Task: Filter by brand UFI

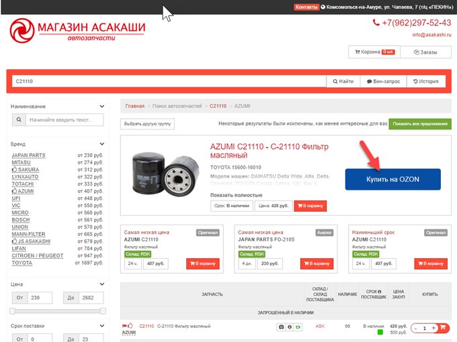Action: (16, 198)
